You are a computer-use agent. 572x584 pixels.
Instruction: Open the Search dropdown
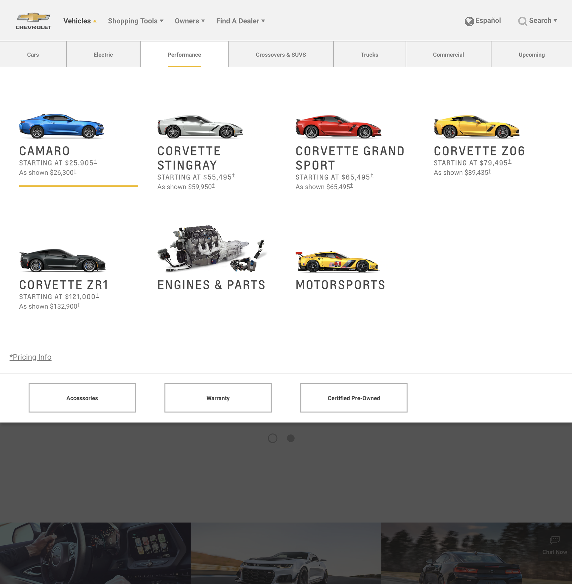coord(543,21)
